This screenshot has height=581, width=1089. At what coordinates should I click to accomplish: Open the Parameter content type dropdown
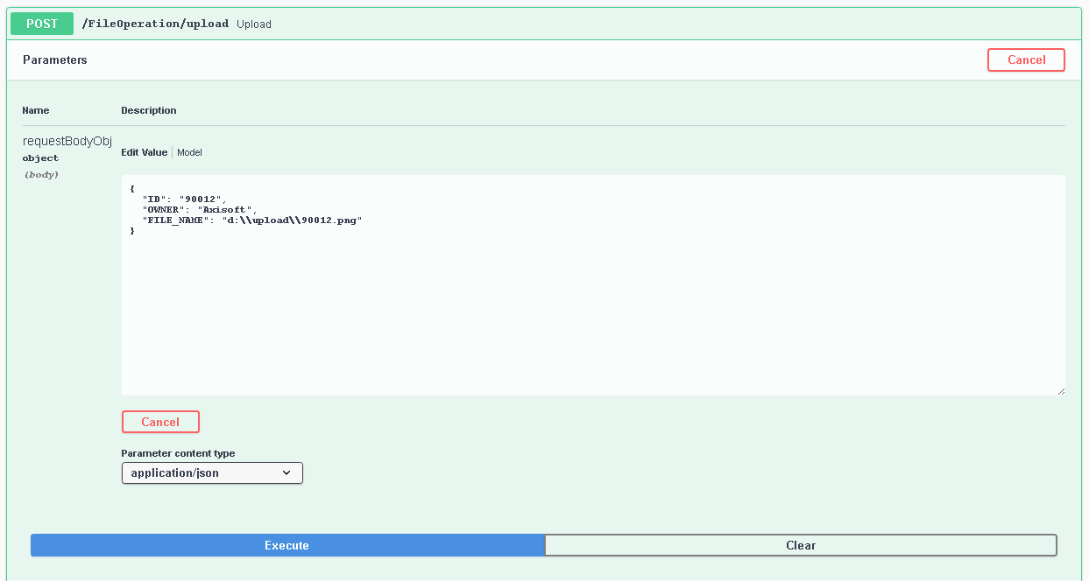[x=211, y=473]
